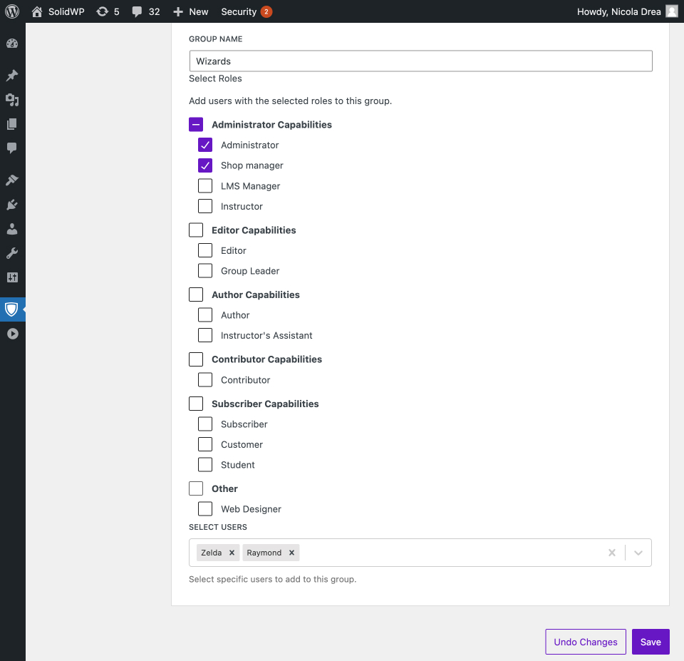Tick the Web Designer checkbox
The width and height of the screenshot is (684, 661).
click(205, 509)
